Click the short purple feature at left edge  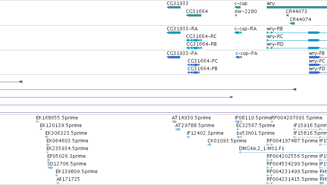[x=11, y=82]
